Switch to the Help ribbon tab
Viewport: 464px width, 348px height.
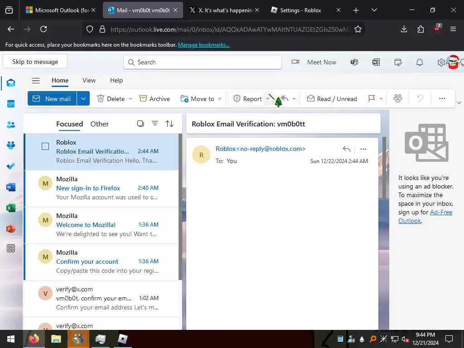point(116,80)
